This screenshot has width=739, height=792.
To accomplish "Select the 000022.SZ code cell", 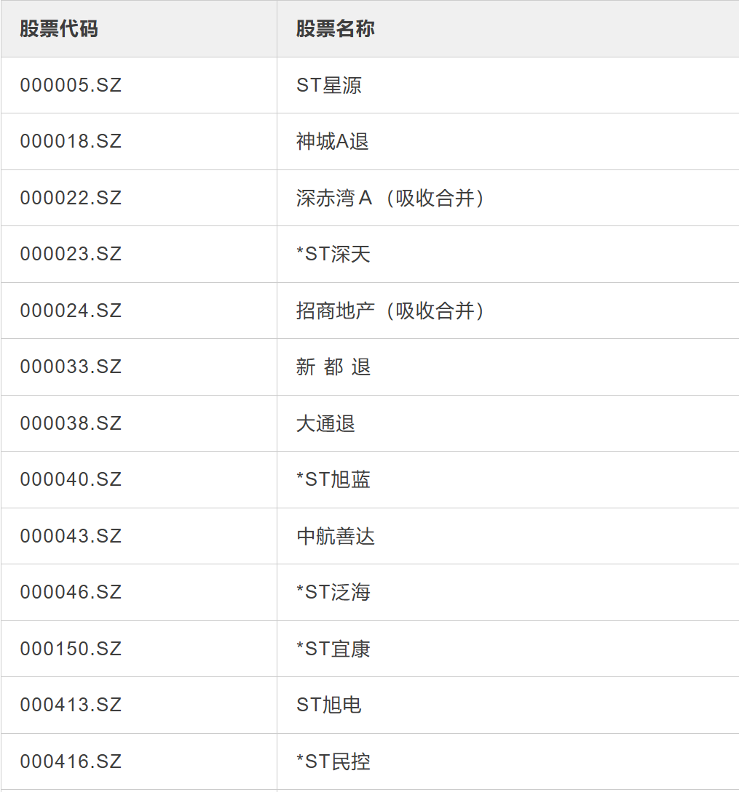I will point(71,198).
